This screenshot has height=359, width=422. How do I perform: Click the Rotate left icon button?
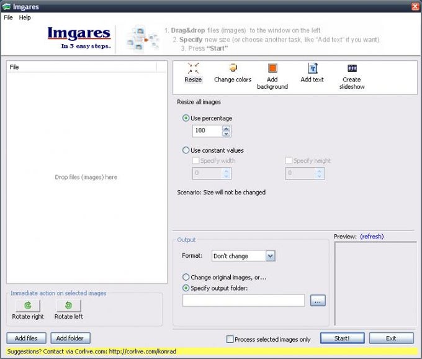pos(69,305)
